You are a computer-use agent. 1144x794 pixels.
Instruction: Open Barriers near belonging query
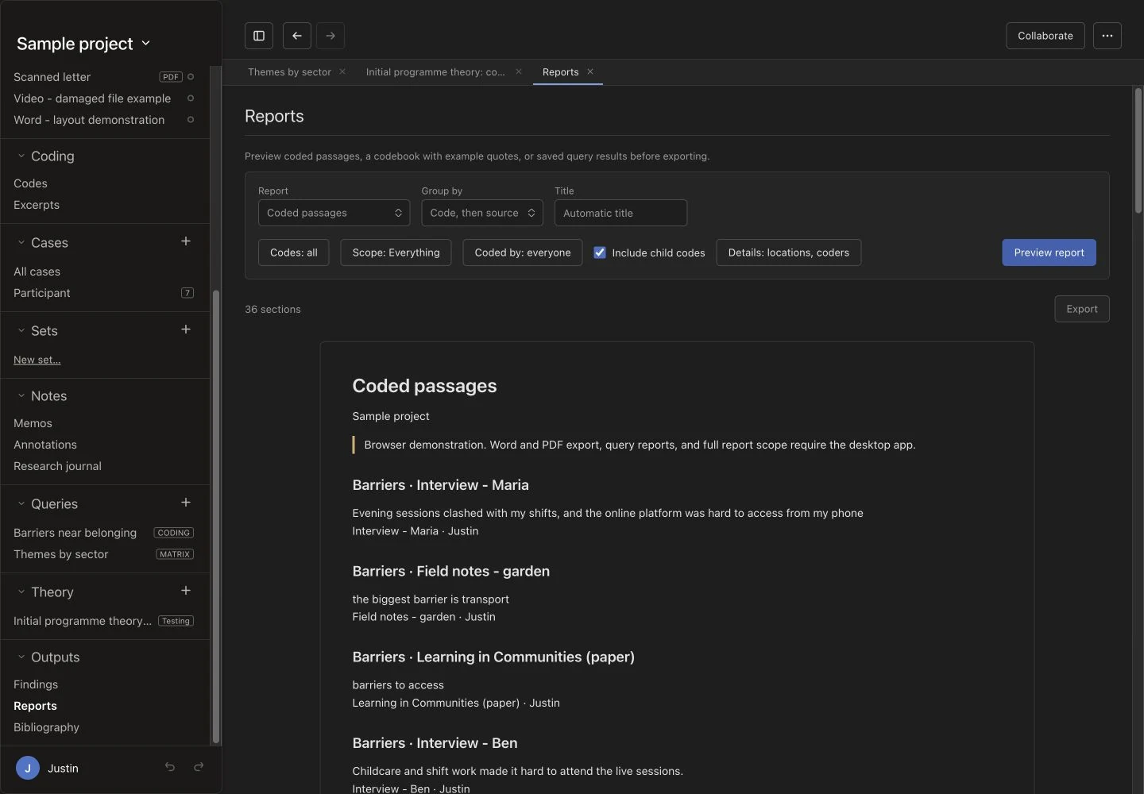(x=75, y=533)
